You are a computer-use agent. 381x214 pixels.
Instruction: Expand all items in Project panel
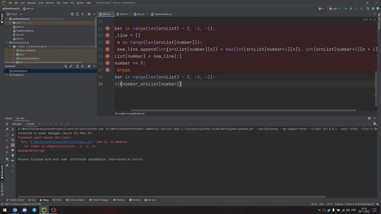77,14
